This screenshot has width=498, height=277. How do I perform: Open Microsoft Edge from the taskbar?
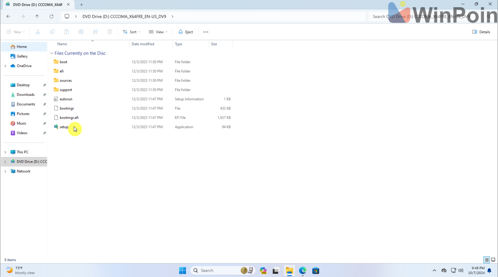tap(302, 271)
